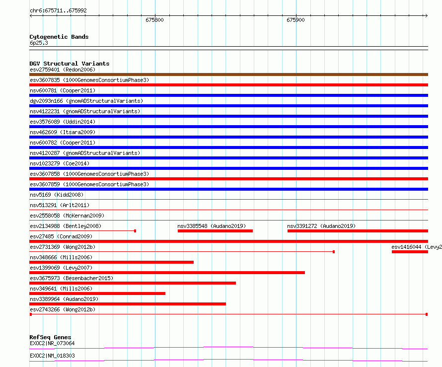Click the right arrow on the ruler
442x367 pixels.
pos(426,16)
